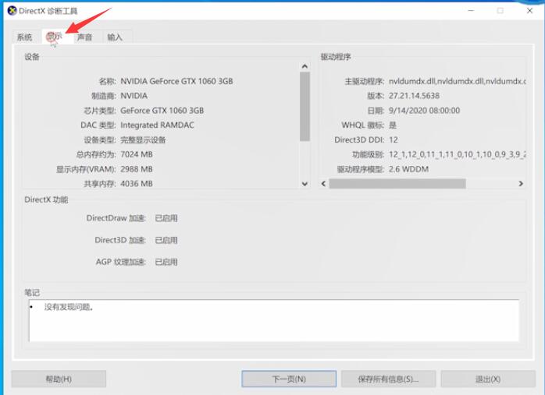Click the 2.6 WDDM driver model value
This screenshot has width=545, height=395.
point(408,169)
